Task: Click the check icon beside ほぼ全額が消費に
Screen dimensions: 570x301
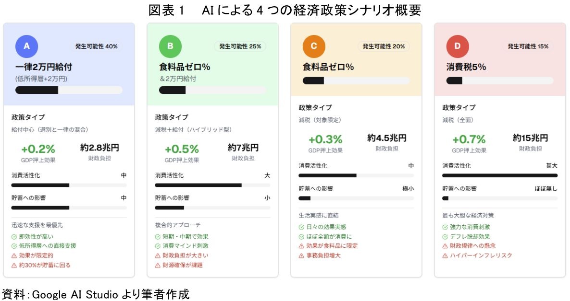Action: click(x=301, y=236)
